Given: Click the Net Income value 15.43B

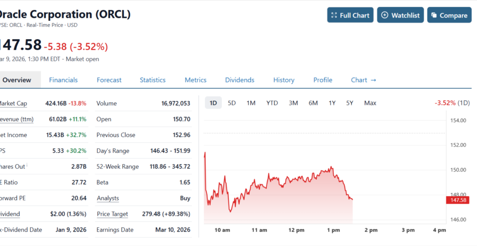Looking at the screenshot, I should point(55,135).
